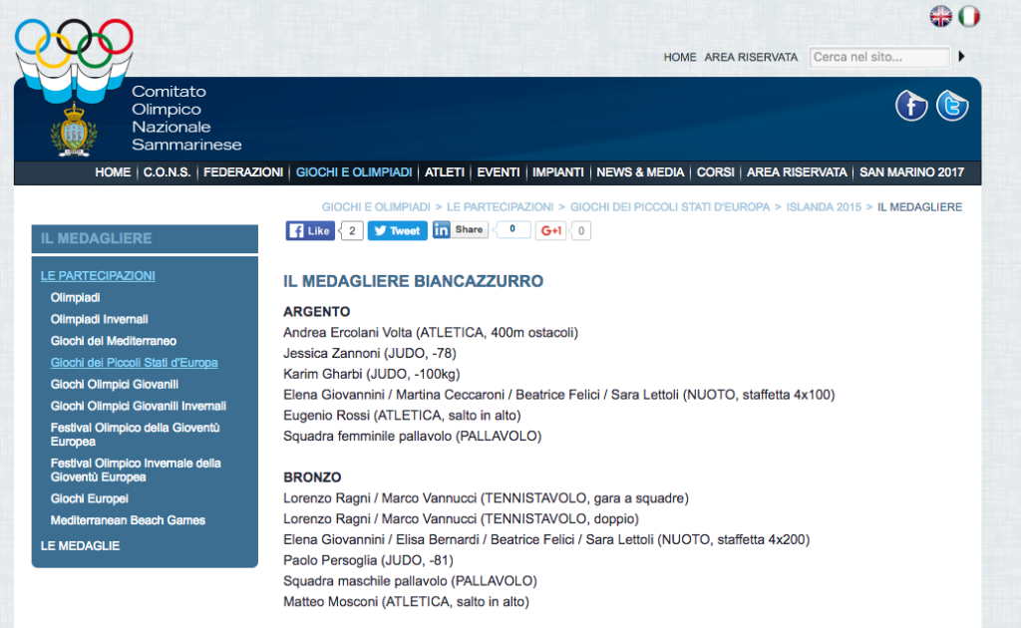Open the EVENTI menu item
Image resolution: width=1021 pixels, height=628 pixels.
[499, 172]
